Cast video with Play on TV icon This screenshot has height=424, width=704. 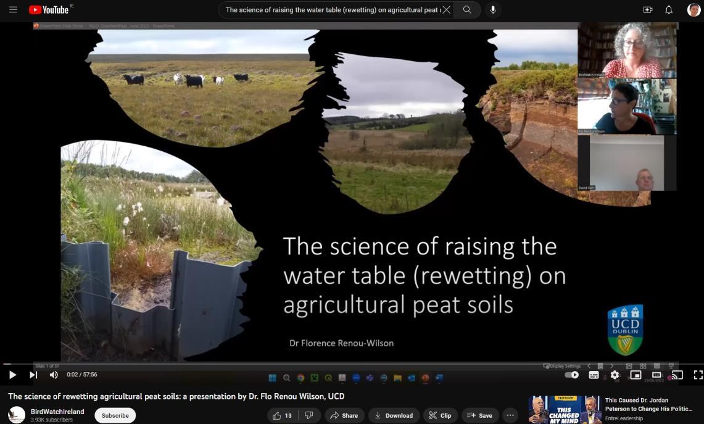(x=677, y=375)
